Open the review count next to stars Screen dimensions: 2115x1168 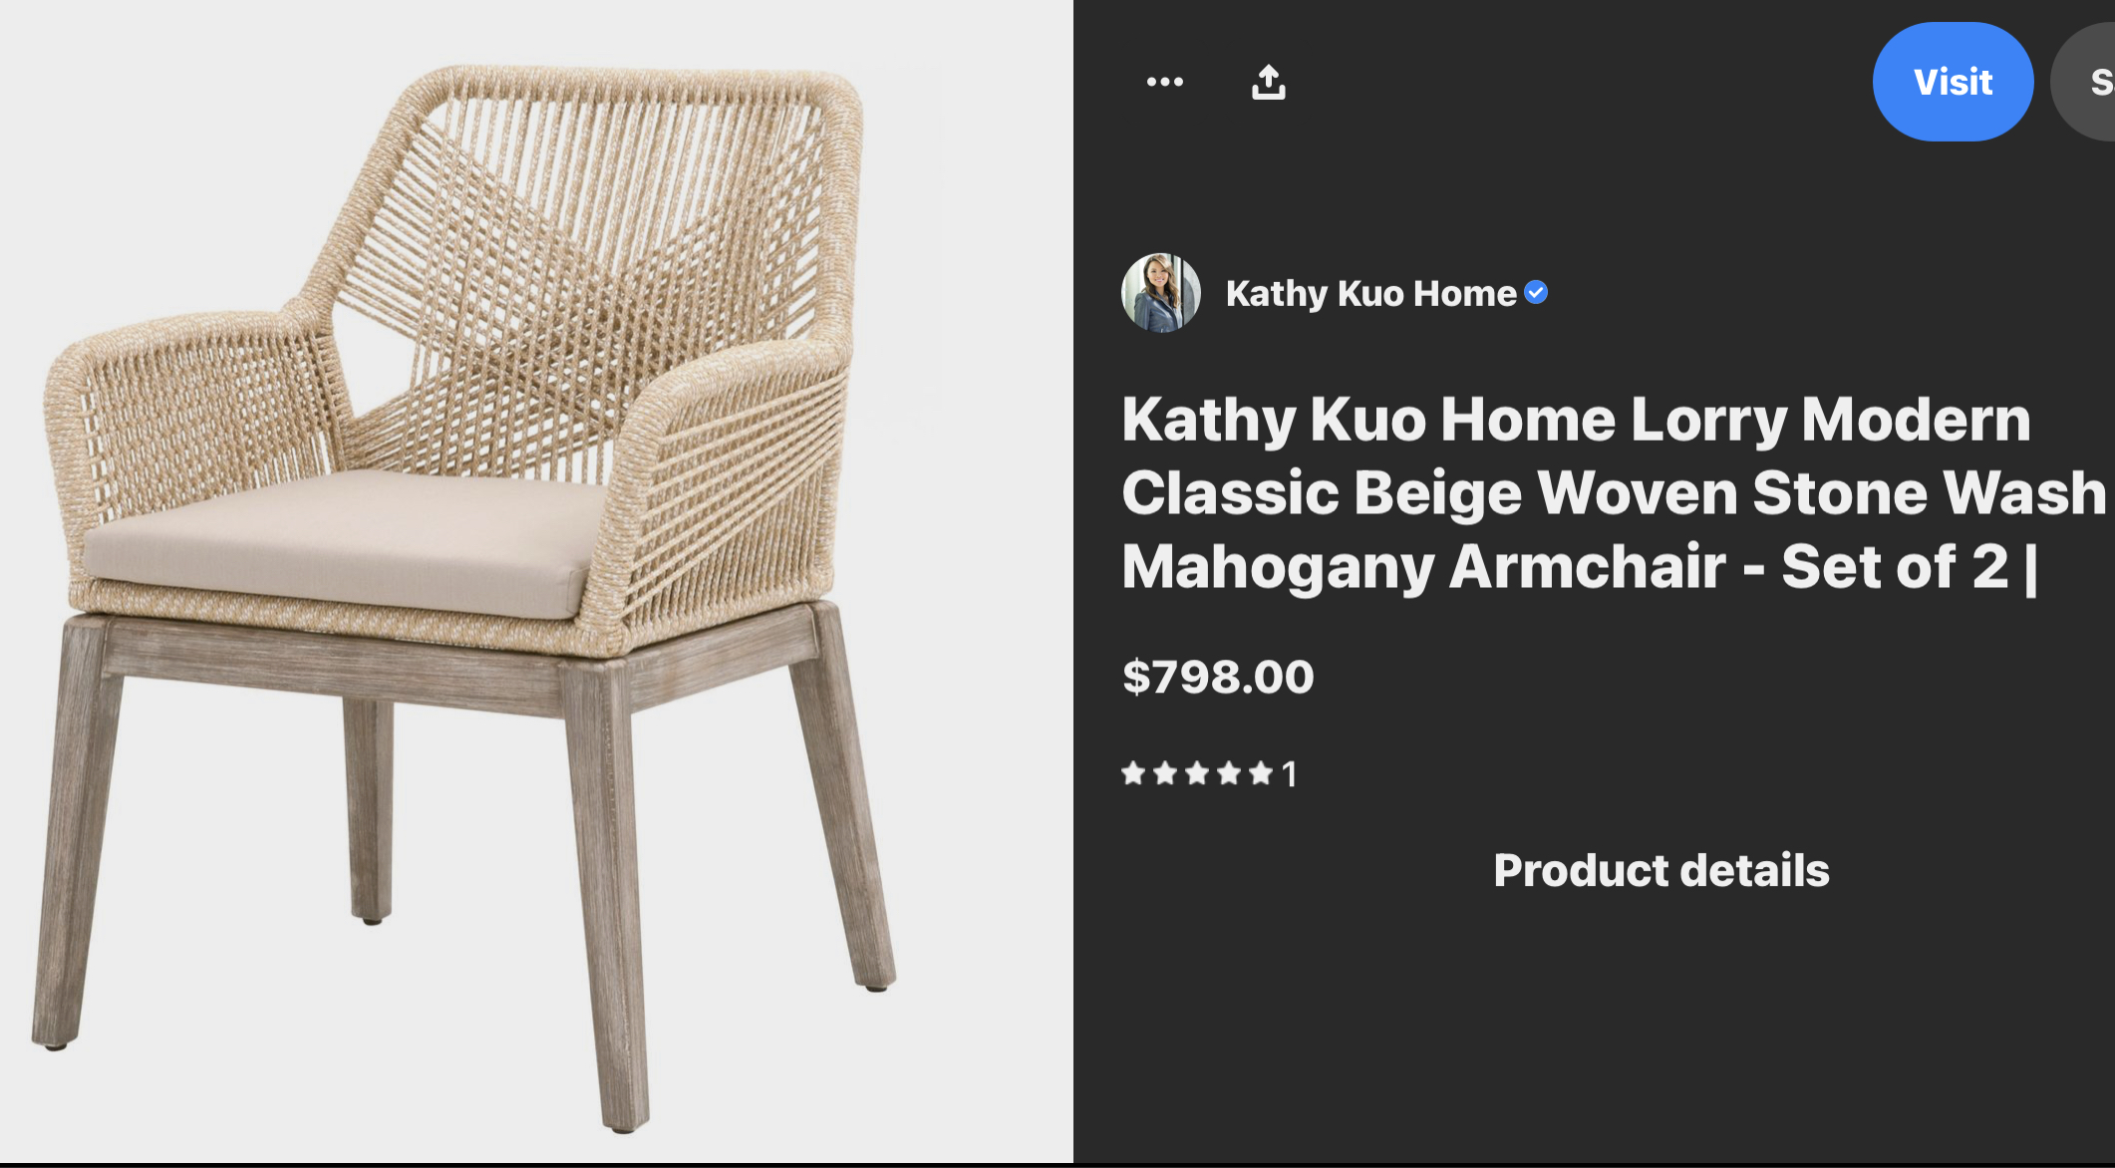(x=1290, y=774)
